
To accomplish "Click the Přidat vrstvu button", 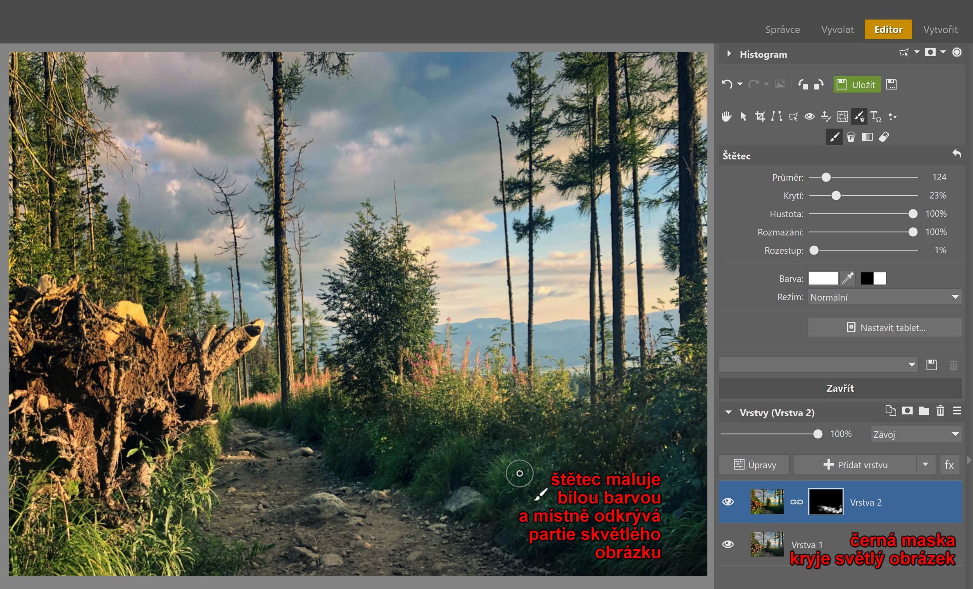I will coord(855,465).
